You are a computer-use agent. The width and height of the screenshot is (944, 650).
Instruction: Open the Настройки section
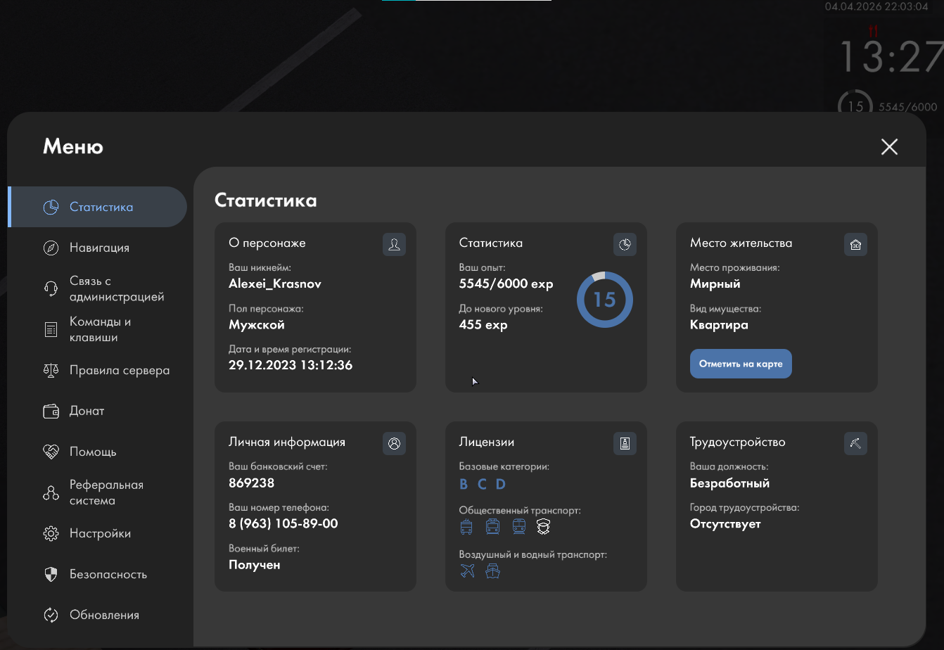[100, 534]
